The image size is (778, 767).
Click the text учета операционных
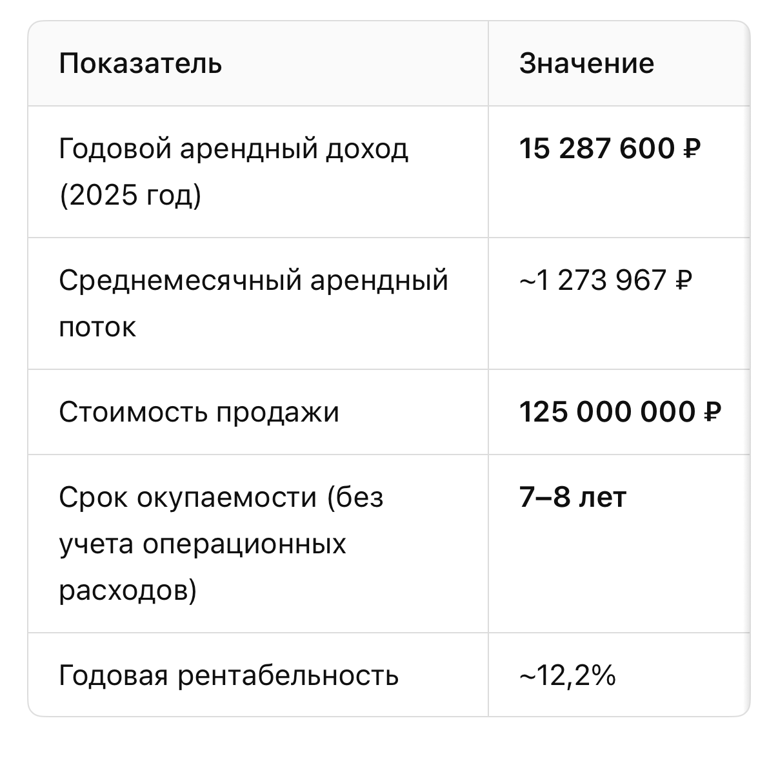click(x=203, y=544)
